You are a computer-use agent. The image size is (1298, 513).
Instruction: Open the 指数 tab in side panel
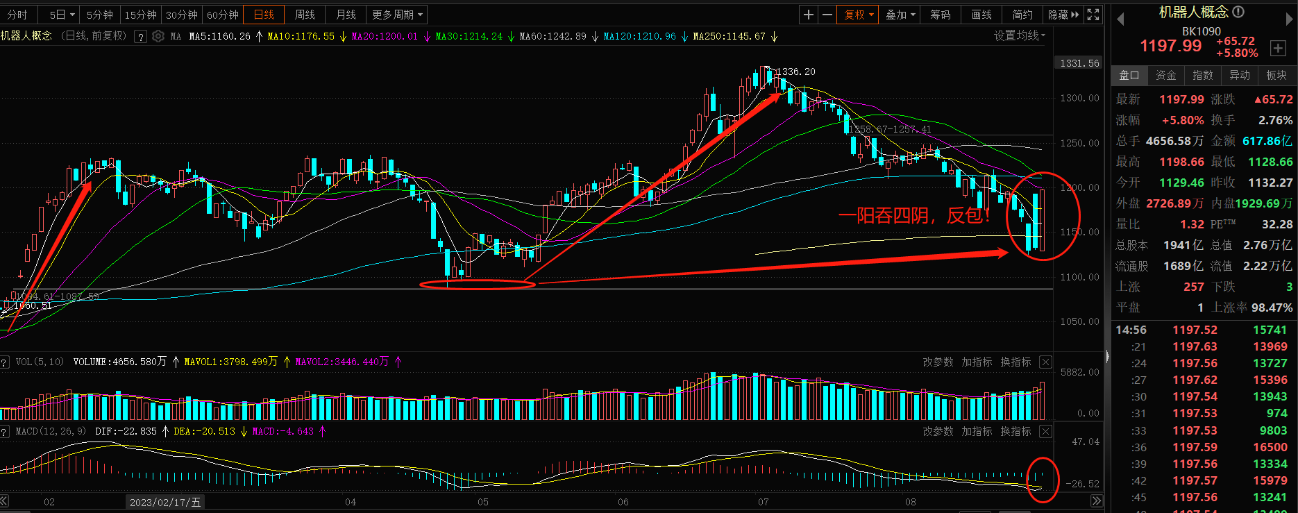coord(1203,76)
